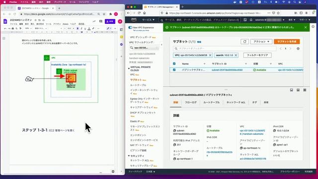The image size is (318, 179).
Task: Open paragraph style dropdown in Docs
Action: pyautogui.click(x=41, y=28)
